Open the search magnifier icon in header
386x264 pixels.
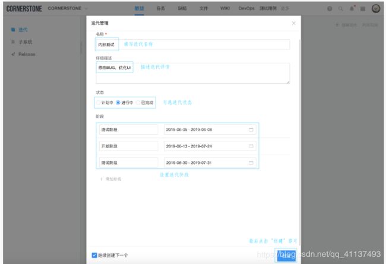341,9
